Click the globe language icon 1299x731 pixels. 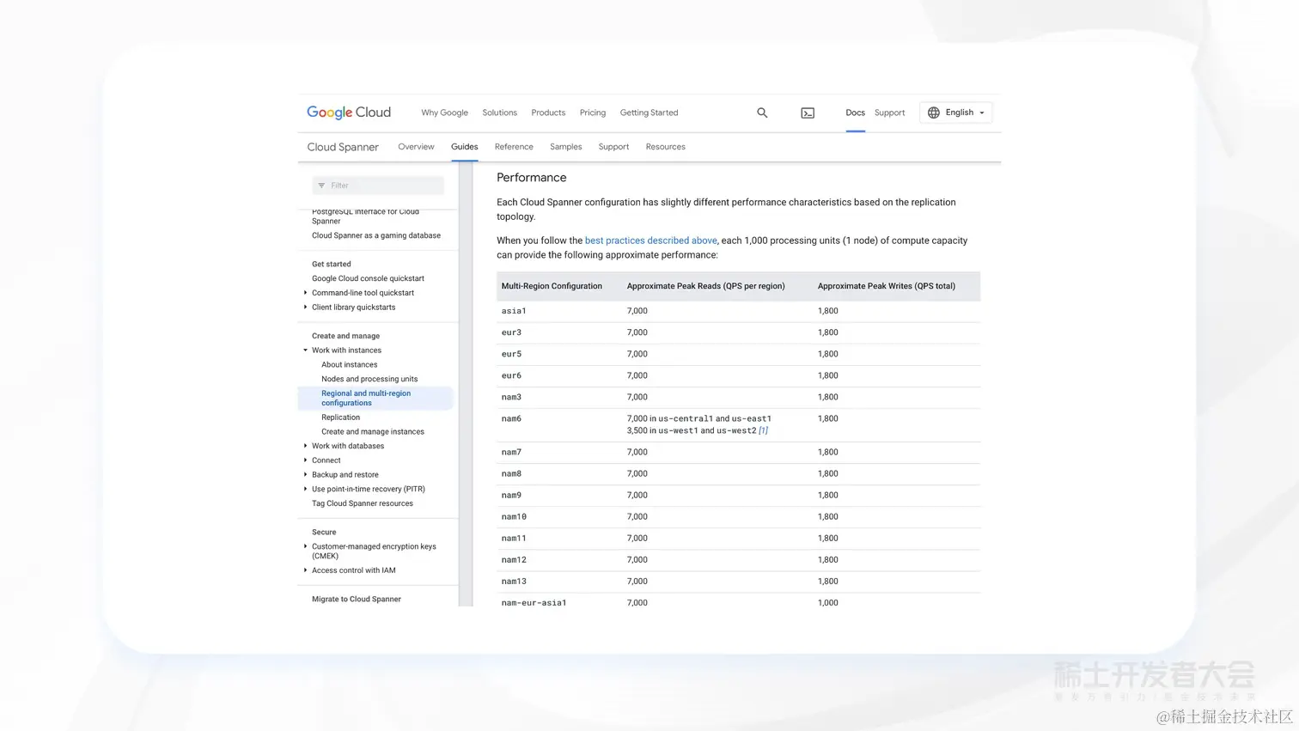[934, 113]
